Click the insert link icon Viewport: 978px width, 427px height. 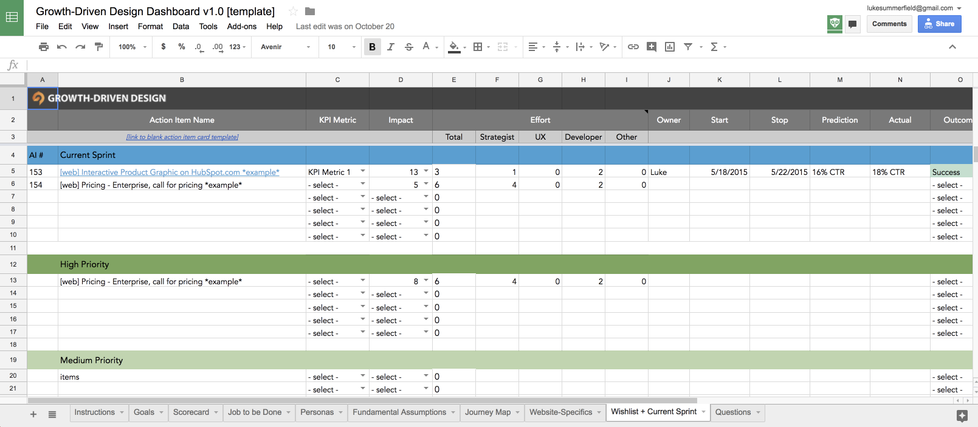(633, 47)
